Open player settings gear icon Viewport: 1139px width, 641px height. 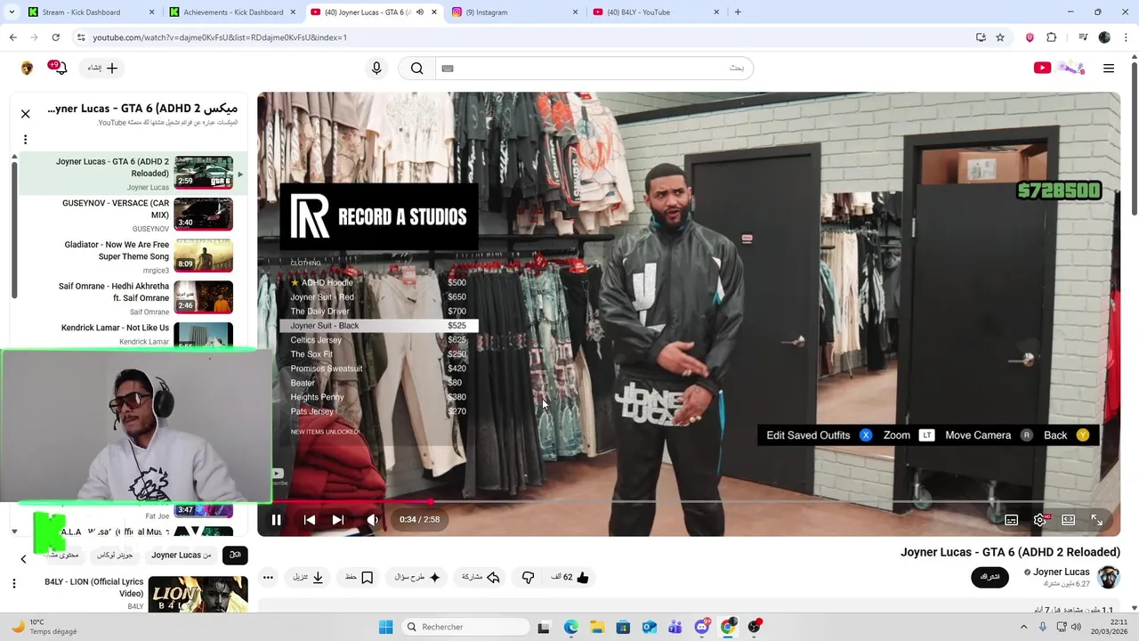pyautogui.click(x=1039, y=520)
